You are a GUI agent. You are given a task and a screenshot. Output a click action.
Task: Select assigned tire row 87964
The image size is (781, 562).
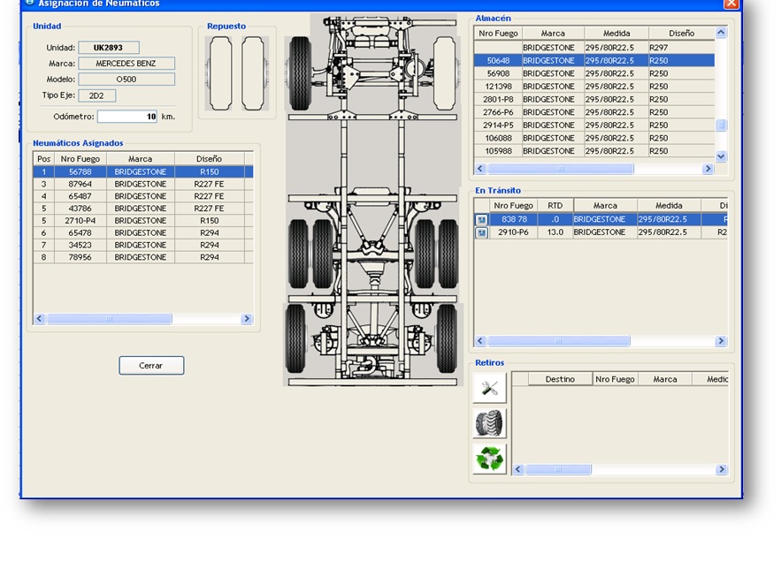tap(143, 184)
